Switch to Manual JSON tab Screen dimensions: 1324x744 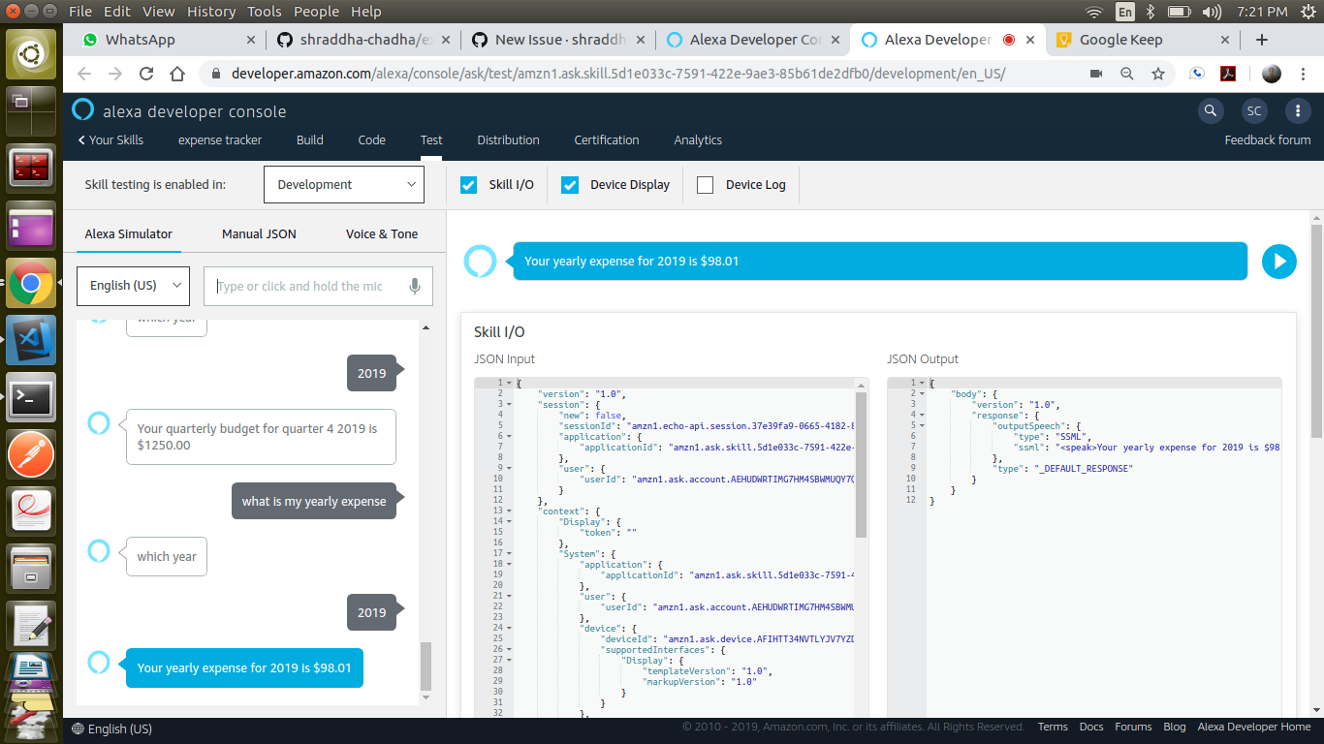pos(259,233)
